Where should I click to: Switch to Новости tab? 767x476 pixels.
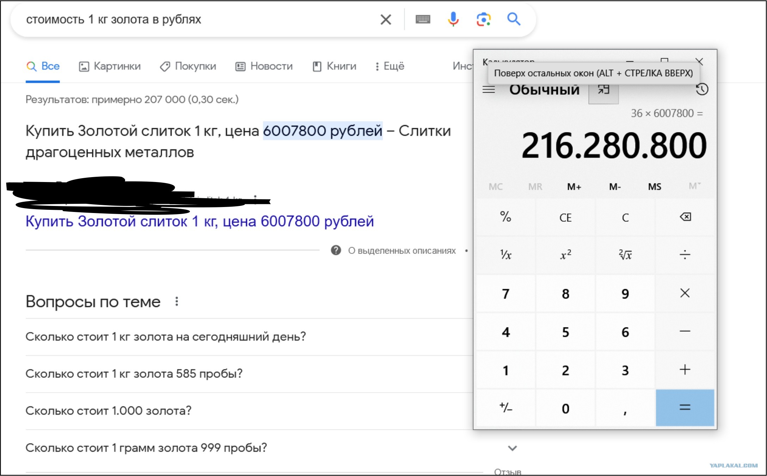click(264, 66)
